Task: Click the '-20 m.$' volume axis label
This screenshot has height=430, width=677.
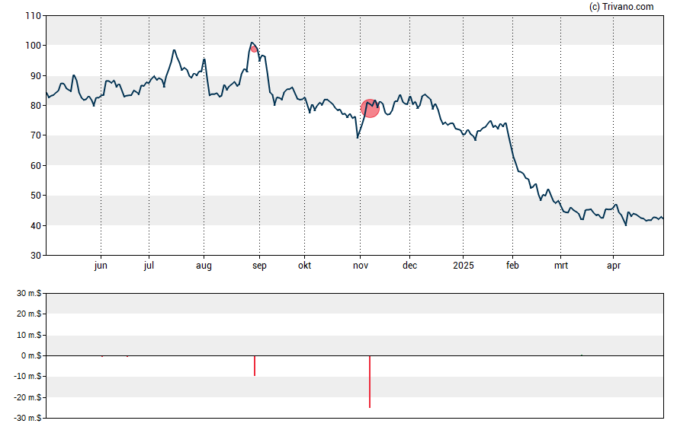Action: point(27,397)
